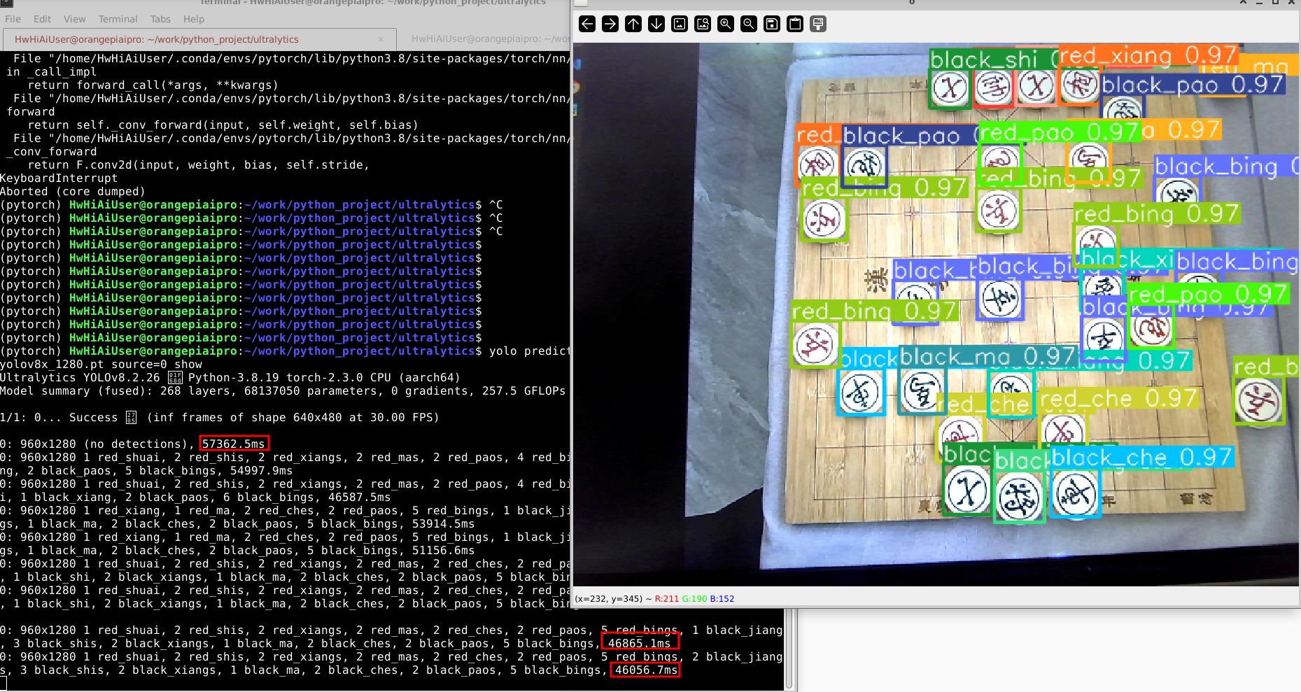Click the R:211 value in status bar

click(667, 599)
